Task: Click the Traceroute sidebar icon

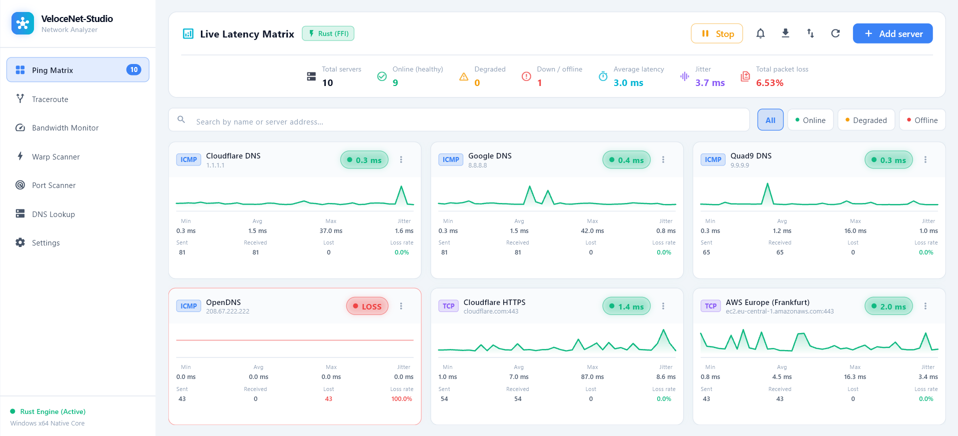Action: tap(20, 99)
